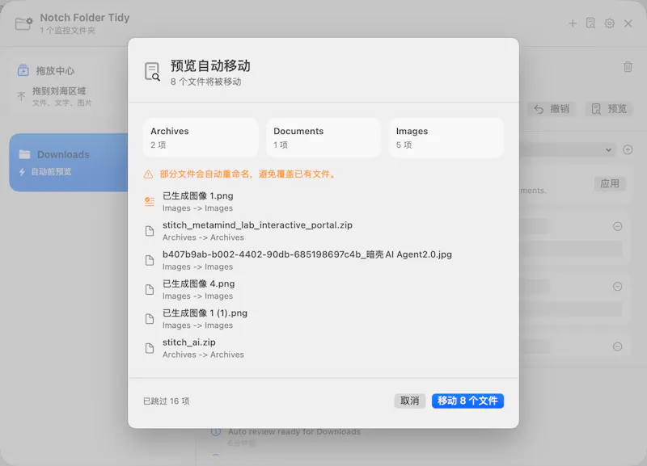The image size is (647, 466).
Task: Click the Auto review ready for Downloads message
Action: coord(294,432)
